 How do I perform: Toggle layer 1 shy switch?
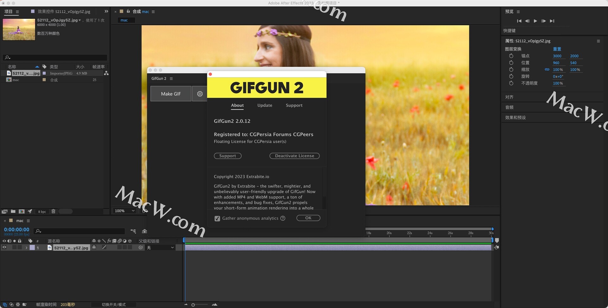tap(94, 248)
